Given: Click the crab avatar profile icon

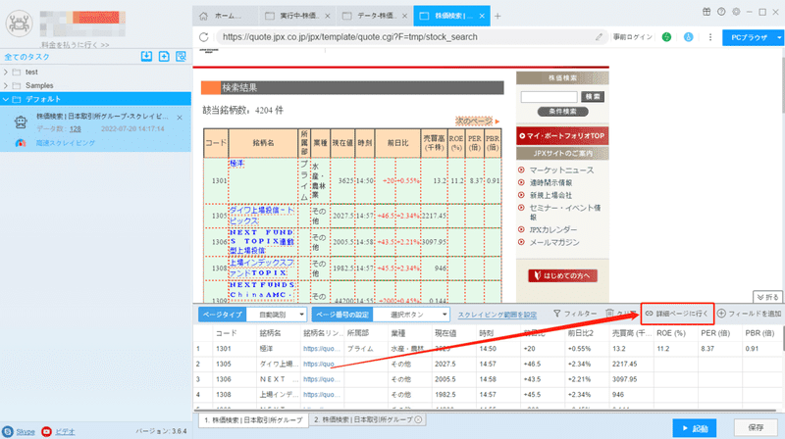Looking at the screenshot, I should [19, 23].
